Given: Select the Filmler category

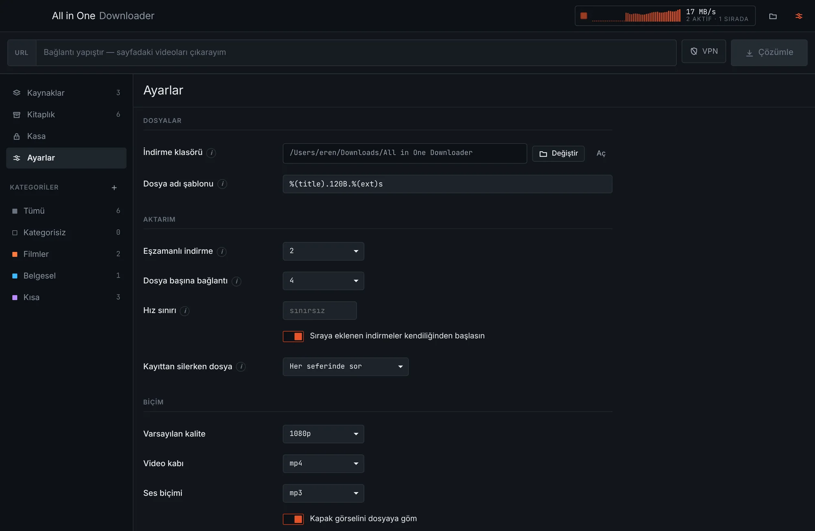Looking at the screenshot, I should (x=66, y=254).
